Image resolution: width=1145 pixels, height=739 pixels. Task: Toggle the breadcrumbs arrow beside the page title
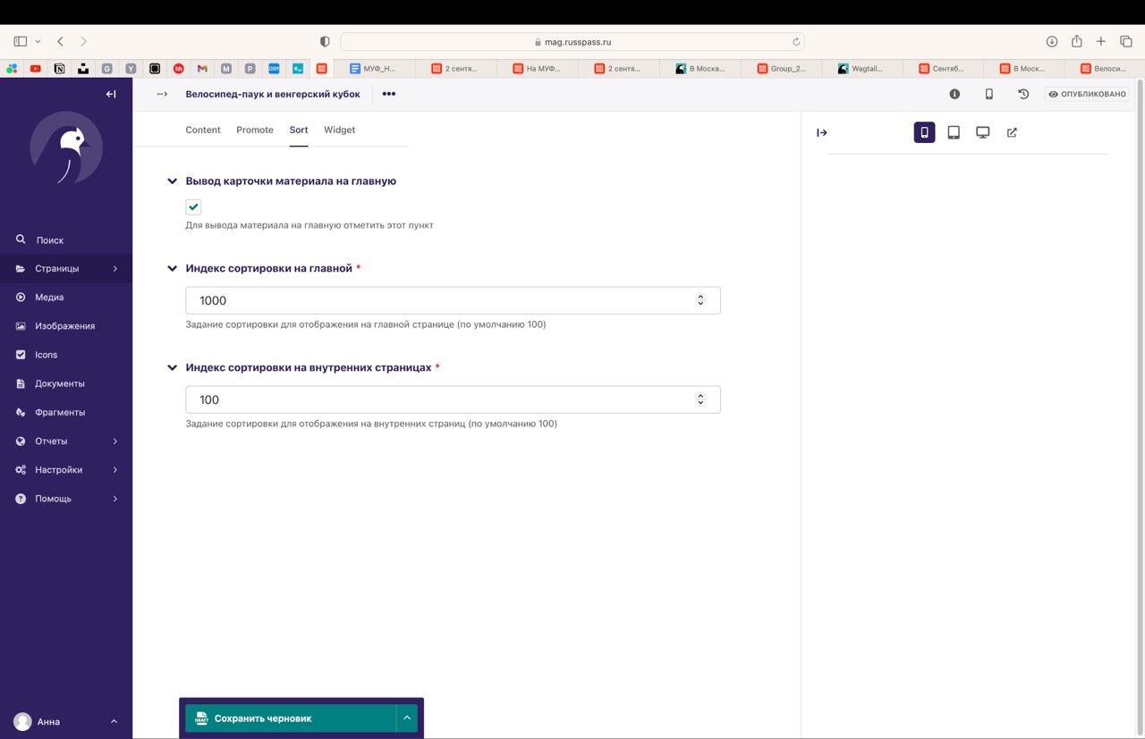point(162,94)
